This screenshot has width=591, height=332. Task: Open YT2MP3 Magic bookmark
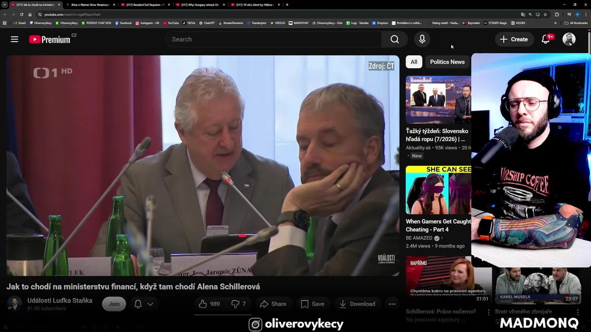(495, 23)
